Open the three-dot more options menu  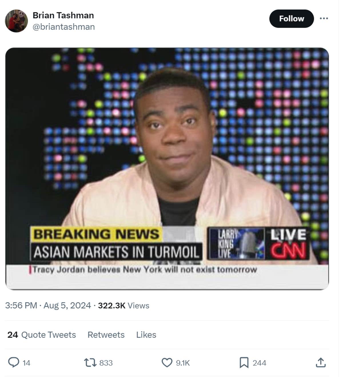click(x=324, y=18)
